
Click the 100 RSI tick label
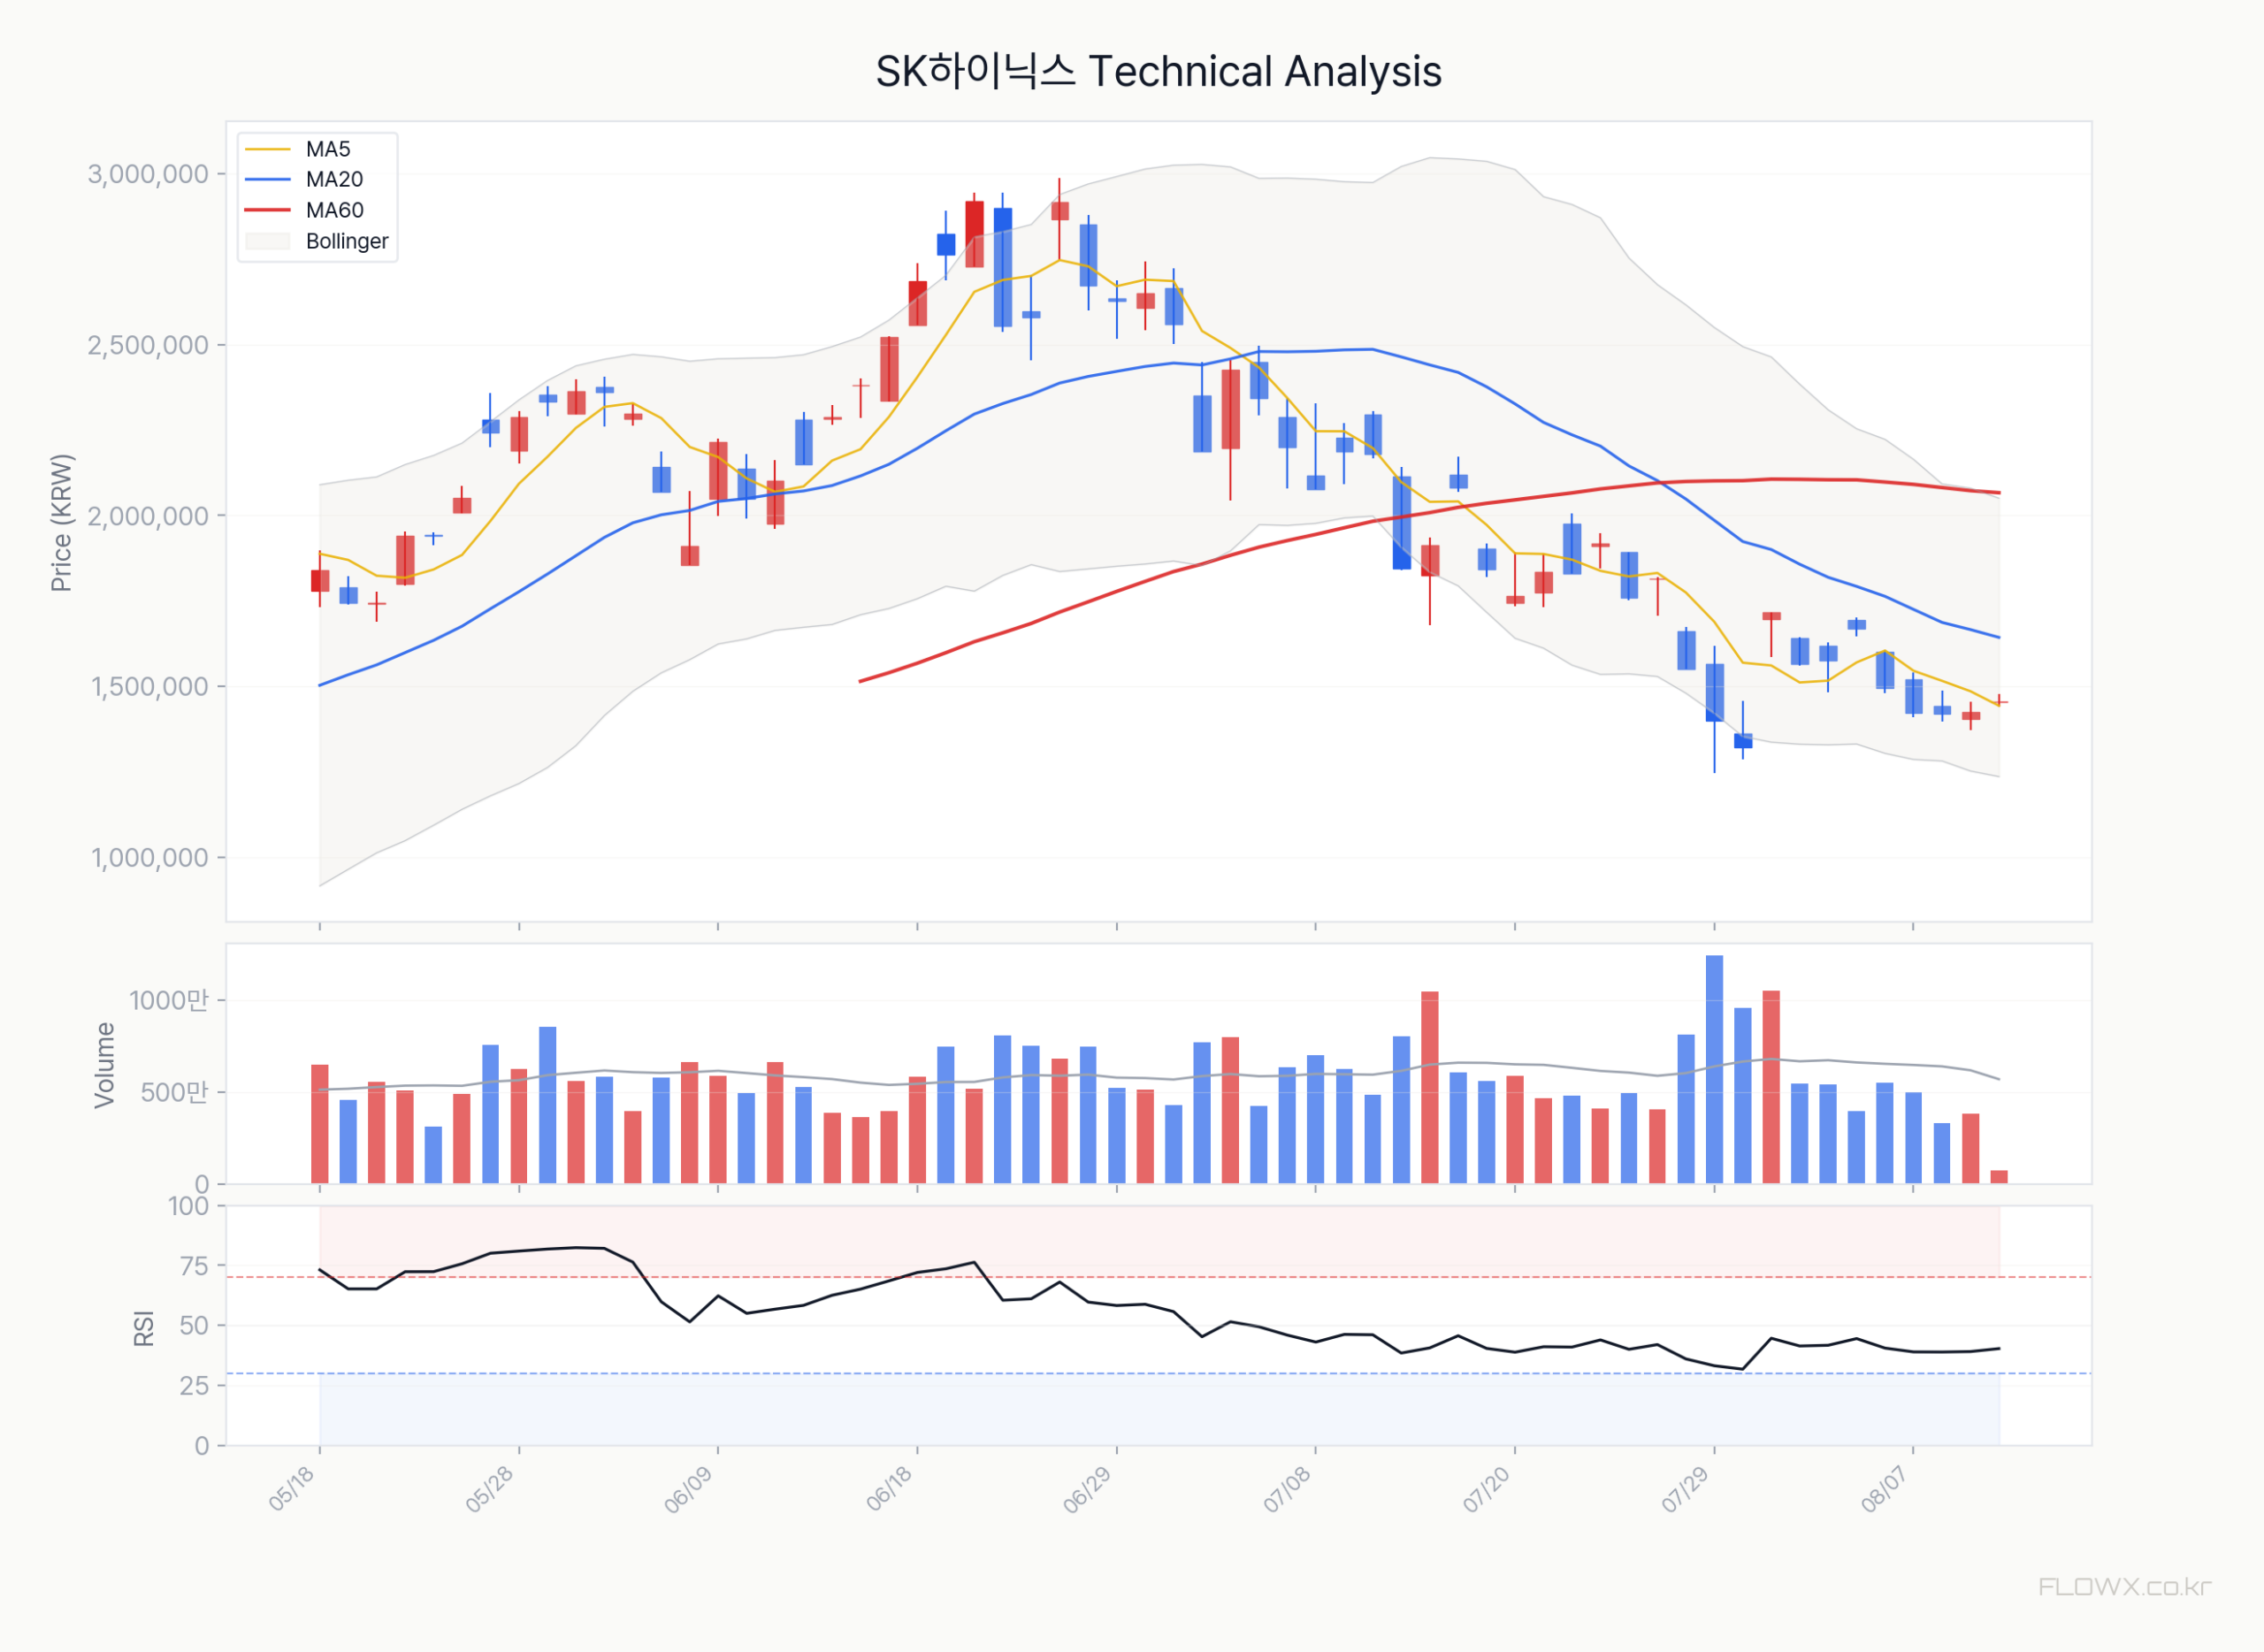[188, 1206]
